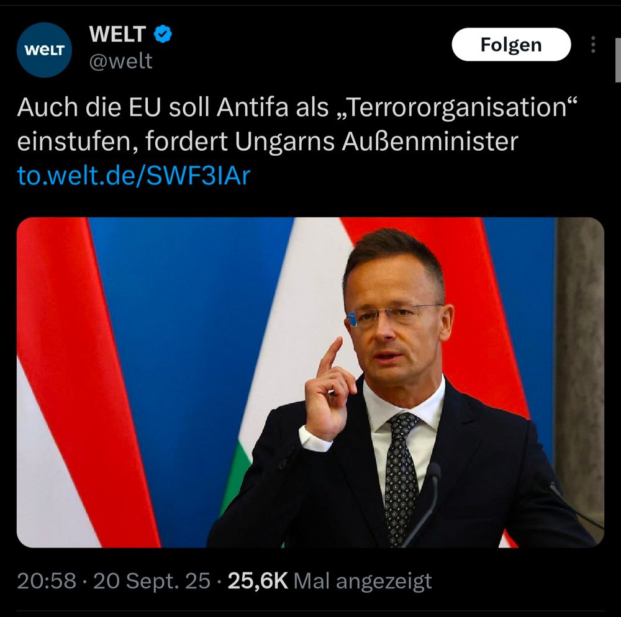Click the tweet text about Antifa
The image size is (621, 617).
tap(297, 124)
